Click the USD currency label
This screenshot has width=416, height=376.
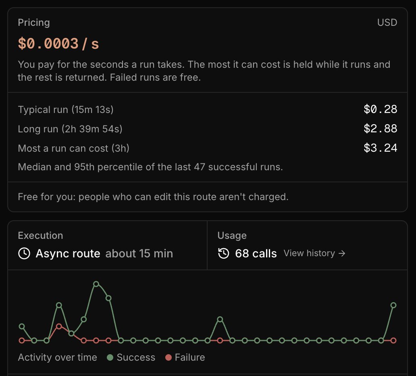tap(387, 23)
